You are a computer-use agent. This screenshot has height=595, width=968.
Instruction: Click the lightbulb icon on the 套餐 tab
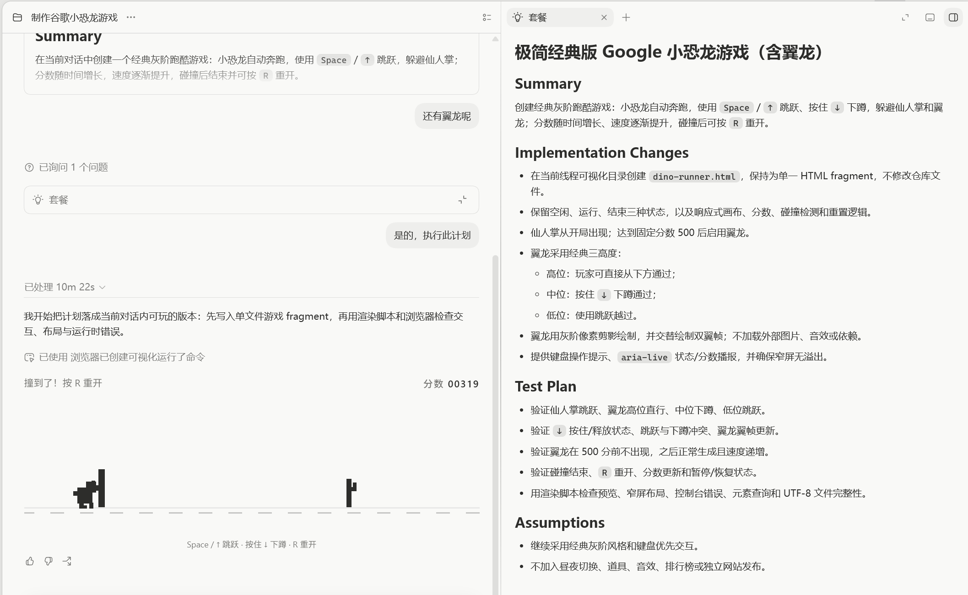coord(518,17)
